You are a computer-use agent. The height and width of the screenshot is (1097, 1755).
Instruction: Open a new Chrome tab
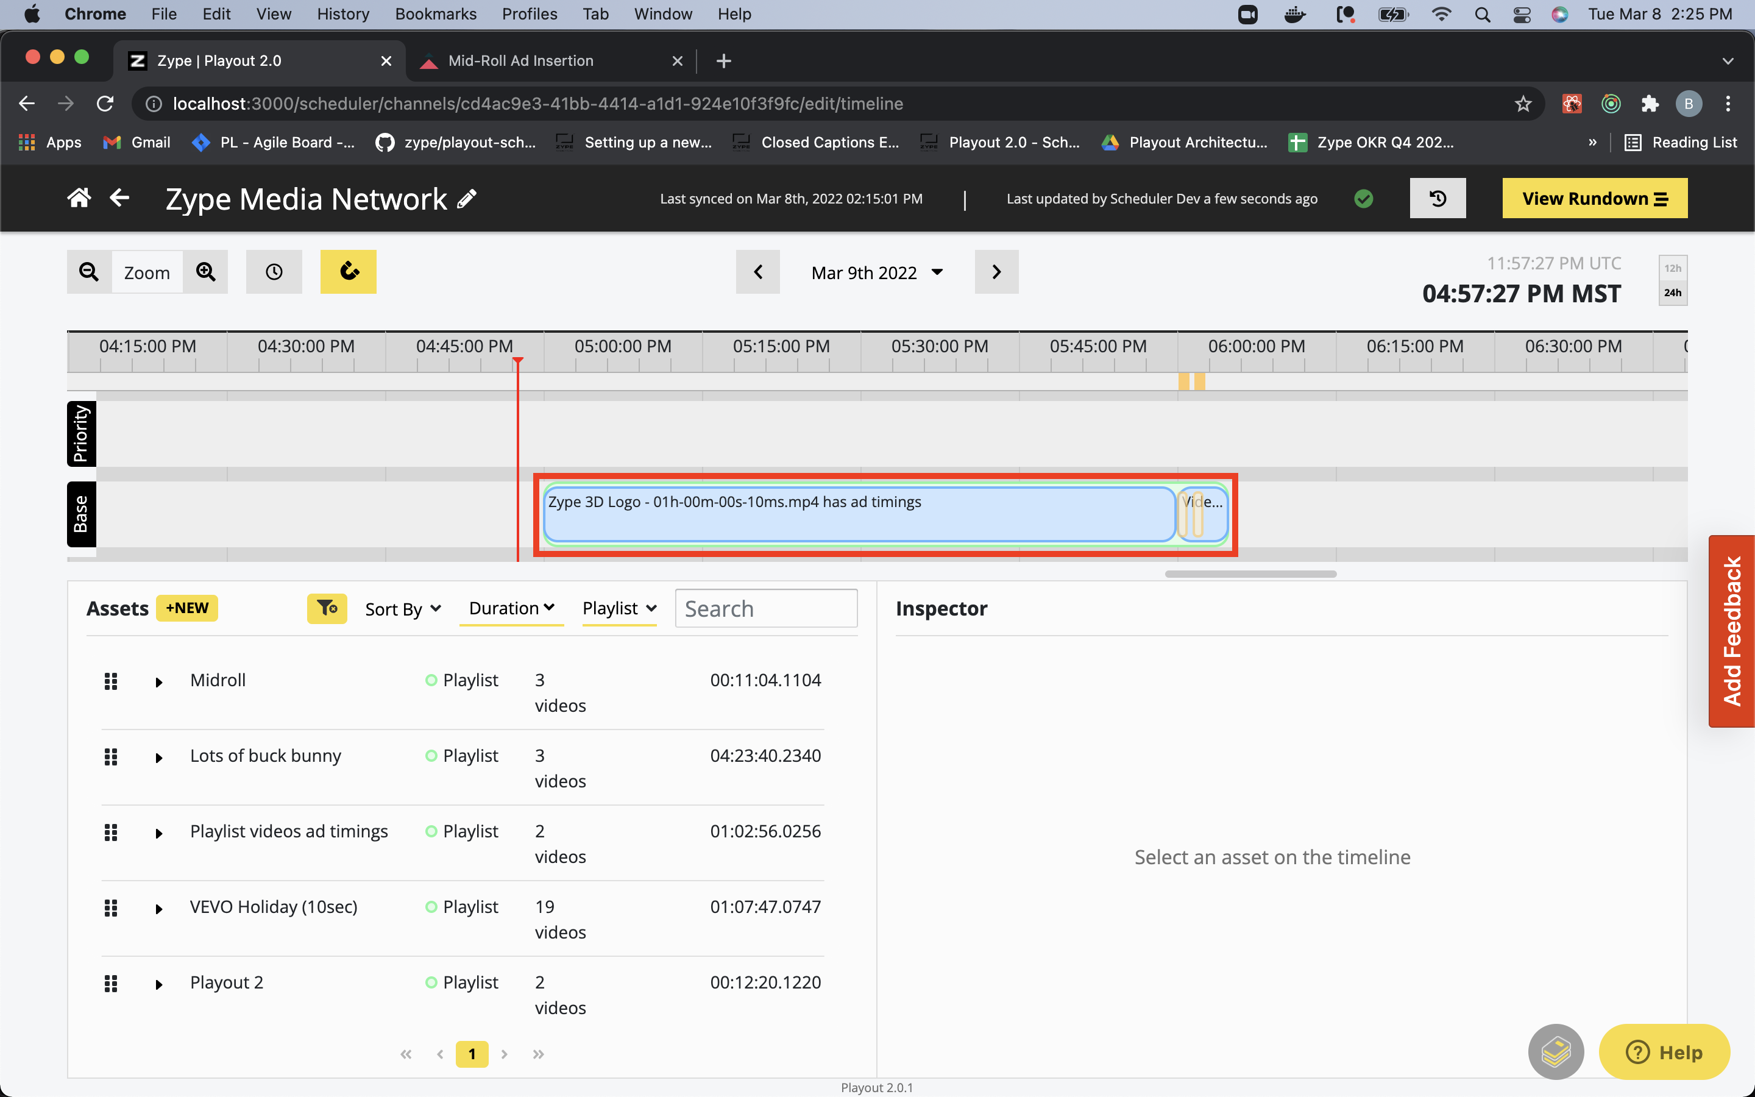tap(723, 61)
